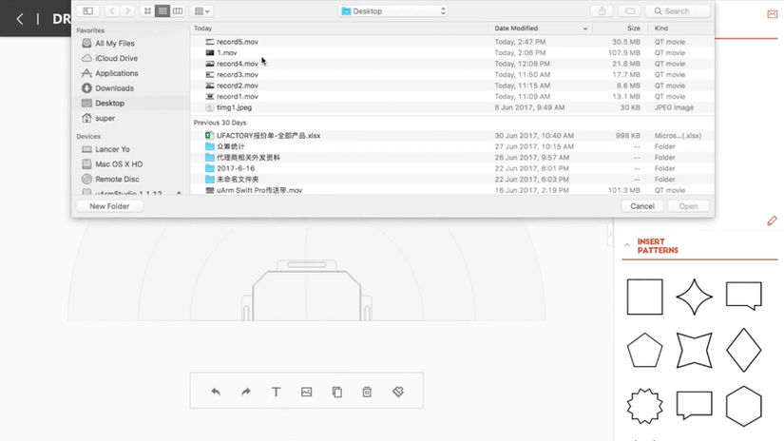Select Applications in sidebar
Image resolution: width=784 pixels, height=441 pixels.
[117, 73]
